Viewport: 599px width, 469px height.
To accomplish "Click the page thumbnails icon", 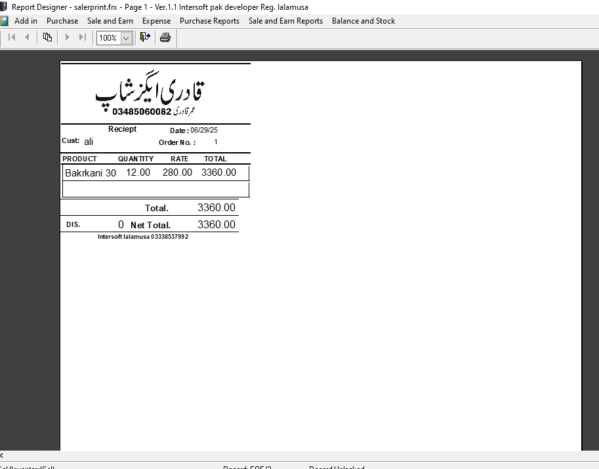I will (x=47, y=37).
